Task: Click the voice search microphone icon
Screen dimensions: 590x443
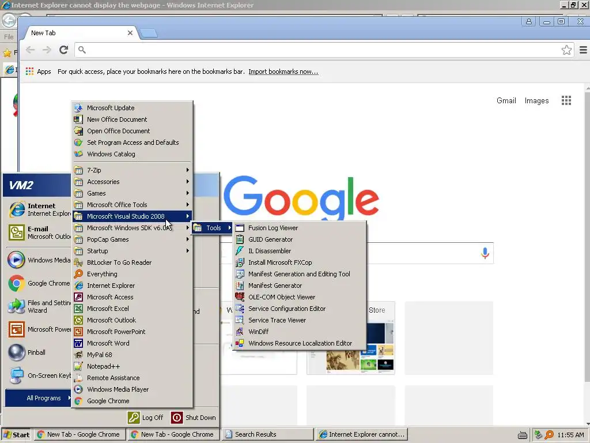Action: [485, 253]
